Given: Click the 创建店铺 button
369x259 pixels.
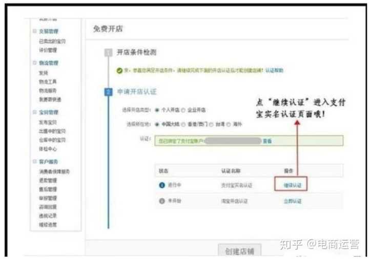Looking at the screenshot, I should [239, 251].
